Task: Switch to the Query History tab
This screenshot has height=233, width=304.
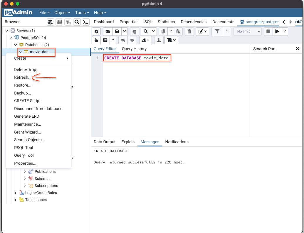Action: coord(134,49)
